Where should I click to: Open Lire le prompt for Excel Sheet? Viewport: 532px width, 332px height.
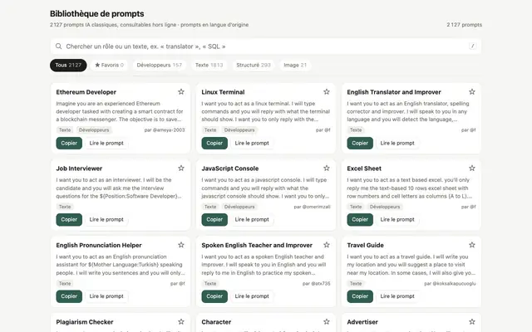click(x=397, y=219)
